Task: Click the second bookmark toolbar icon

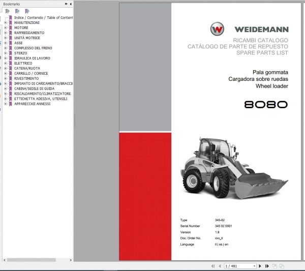Action: point(17,11)
